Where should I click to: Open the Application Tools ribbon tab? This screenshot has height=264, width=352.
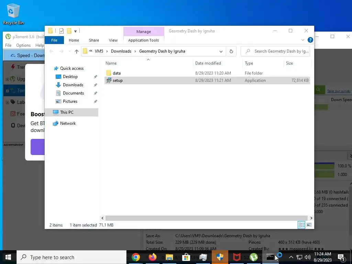point(143,40)
